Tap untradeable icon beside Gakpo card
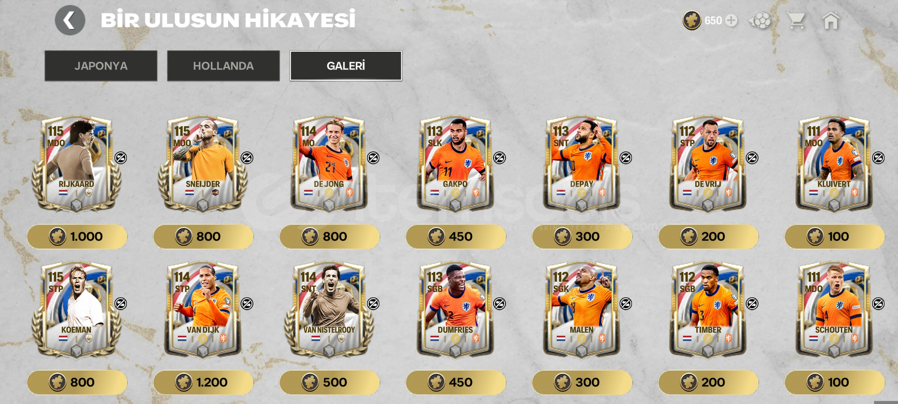 tap(500, 158)
